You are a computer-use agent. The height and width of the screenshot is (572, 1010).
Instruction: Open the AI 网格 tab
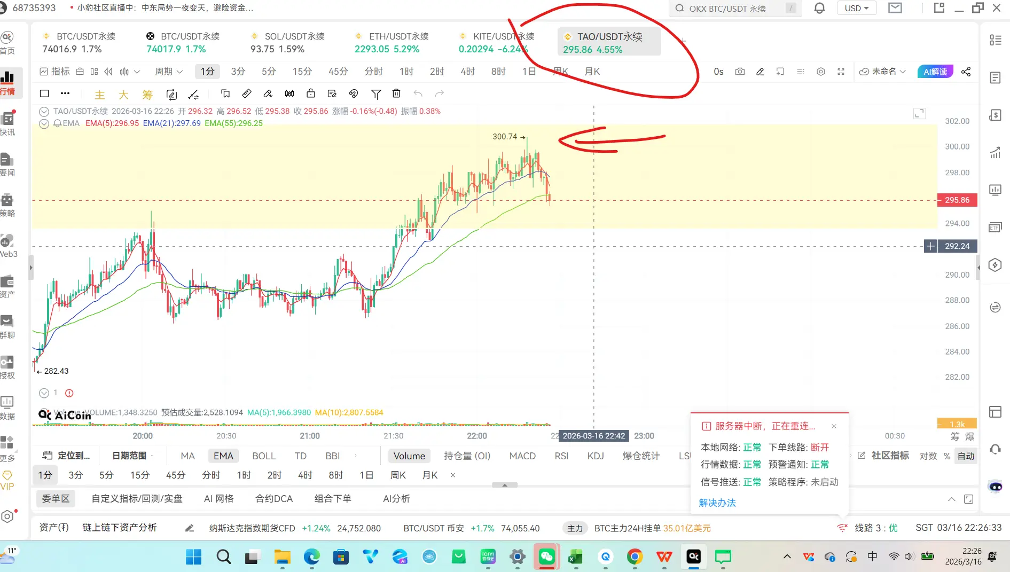(219, 499)
